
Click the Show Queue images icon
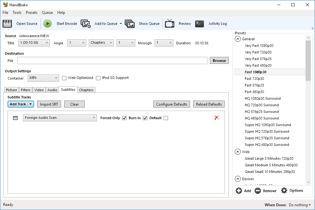tap(130, 24)
